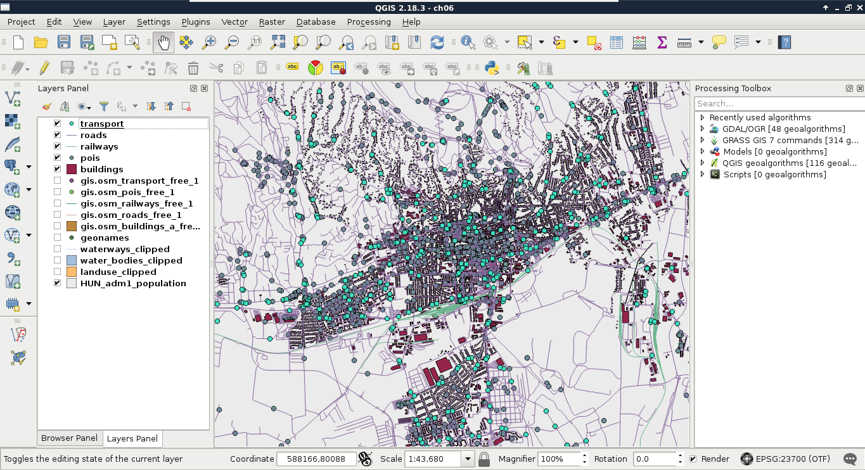
Task: Expand the GDAL/OGR algorithms group
Action: pyautogui.click(x=702, y=129)
